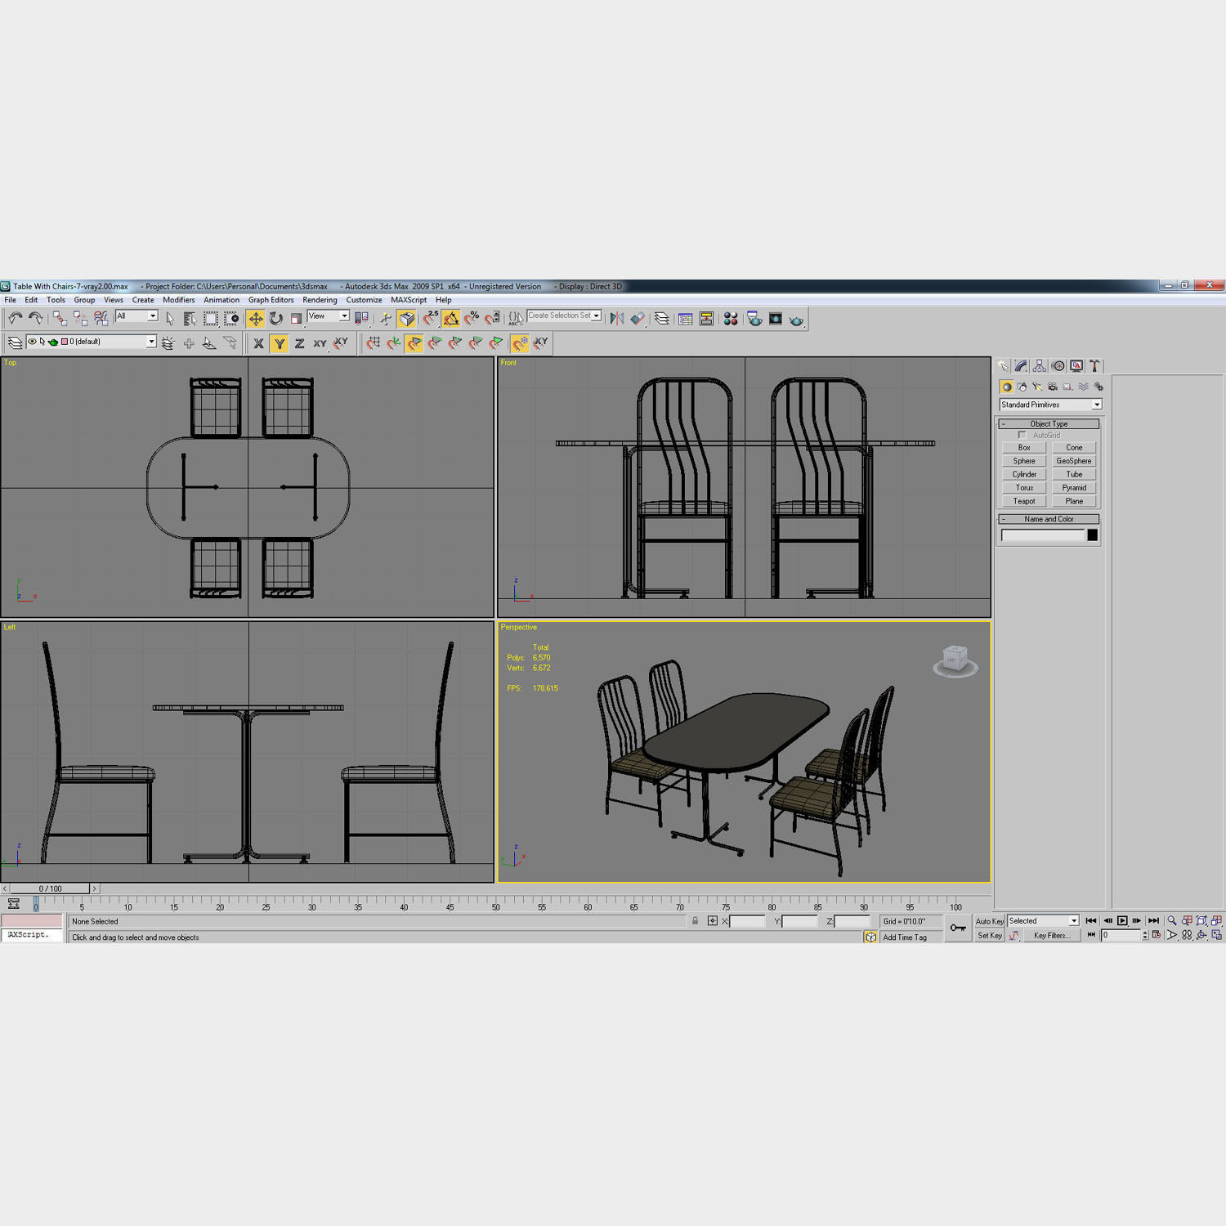1226x1226 pixels.
Task: Open the MAXScript menu
Action: coord(409,300)
